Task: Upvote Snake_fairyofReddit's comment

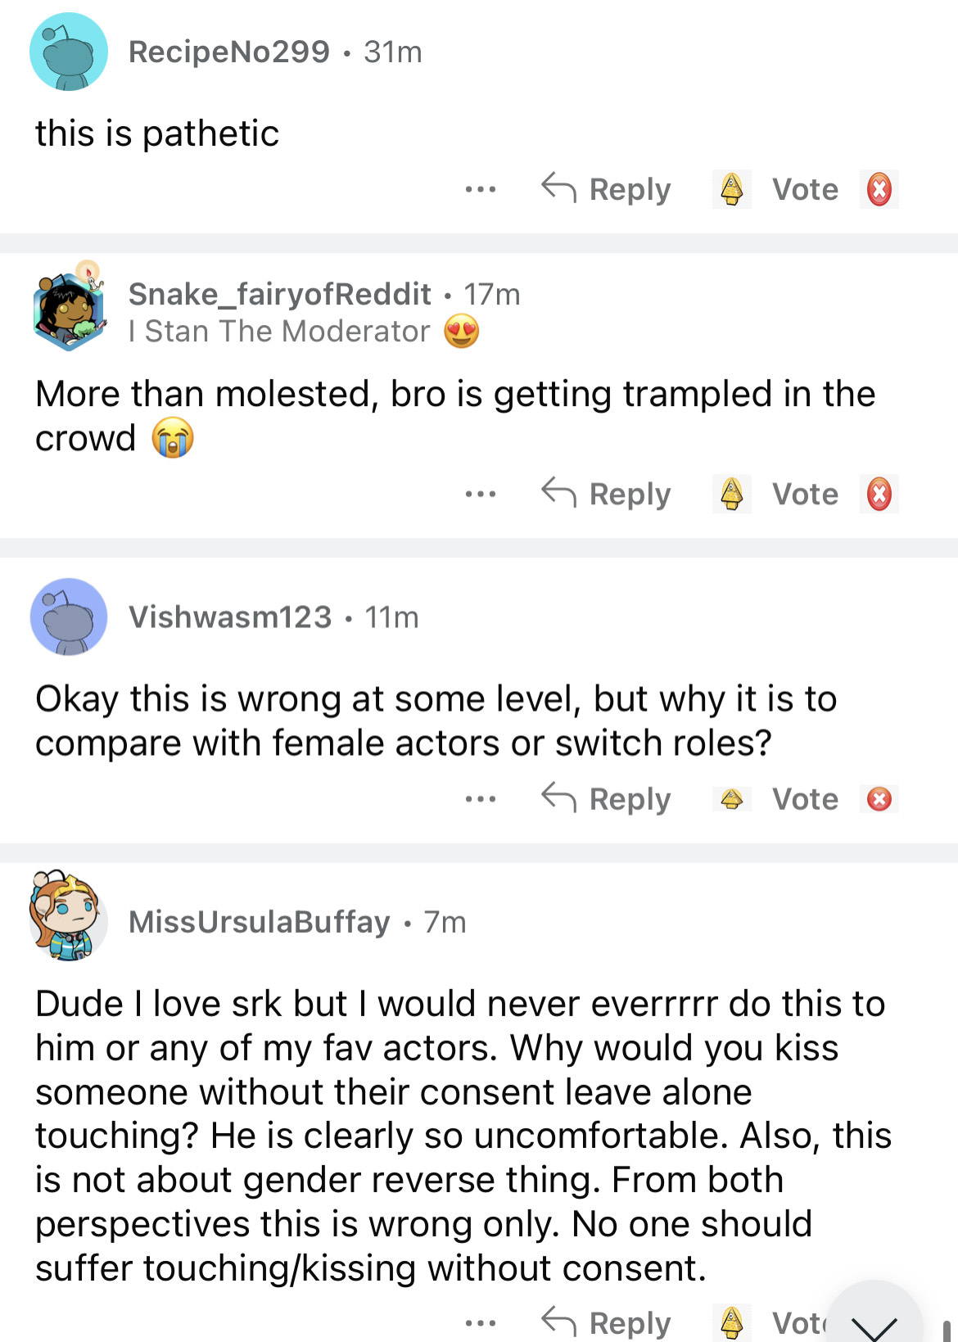Action: (x=731, y=494)
